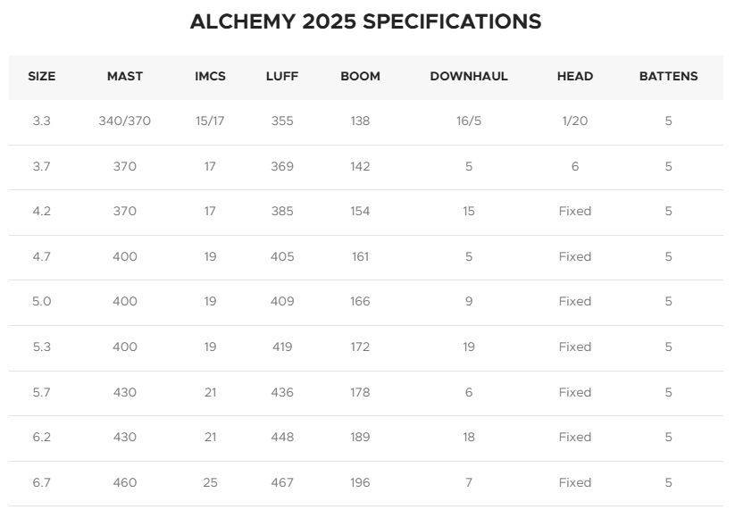Click the DOWNHAUL column header

click(469, 77)
